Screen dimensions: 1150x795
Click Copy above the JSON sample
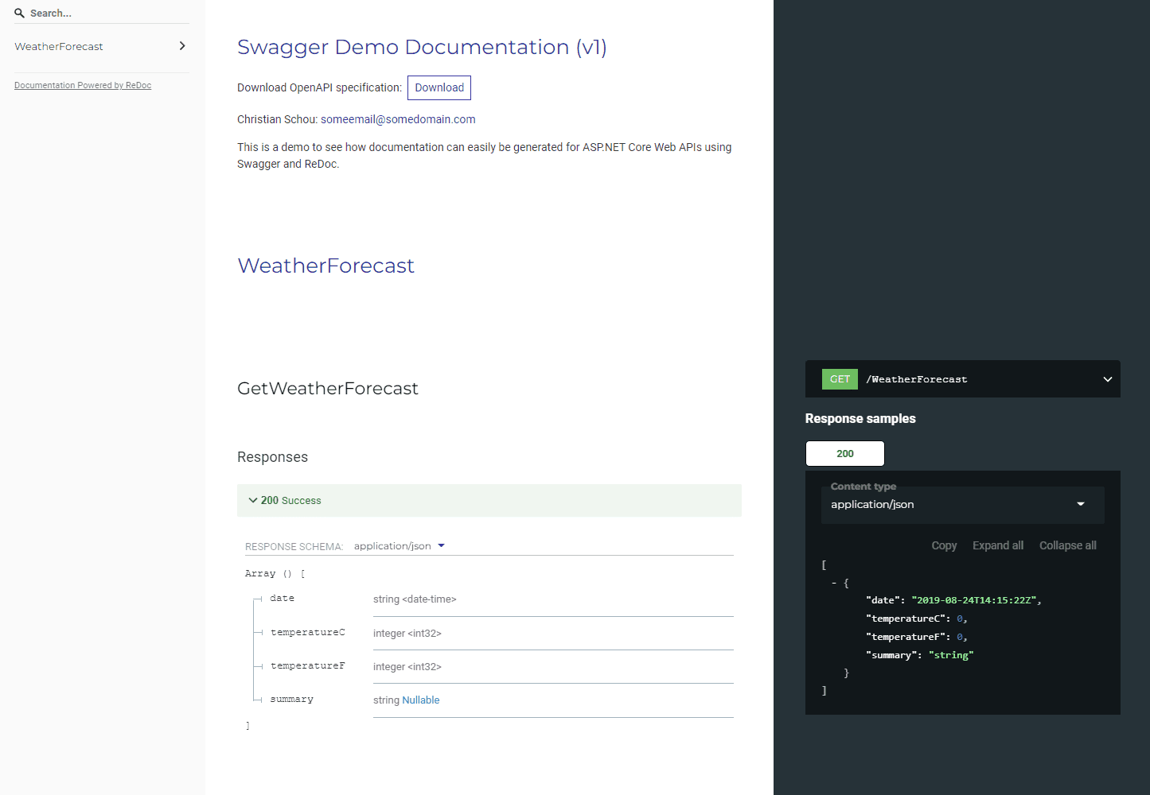point(944,545)
